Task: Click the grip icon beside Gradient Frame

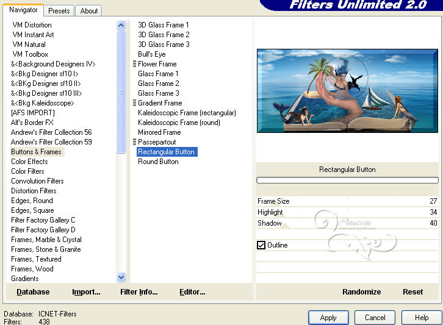Action: coord(134,103)
